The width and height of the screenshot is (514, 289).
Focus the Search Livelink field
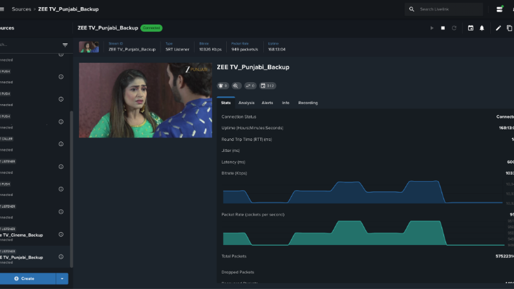pos(444,9)
